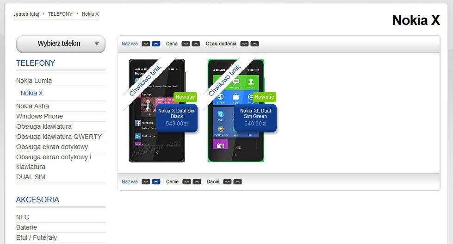The height and width of the screenshot is (244, 453).
Task: Select Nokia Lumia in sidebar
Action: tap(34, 81)
